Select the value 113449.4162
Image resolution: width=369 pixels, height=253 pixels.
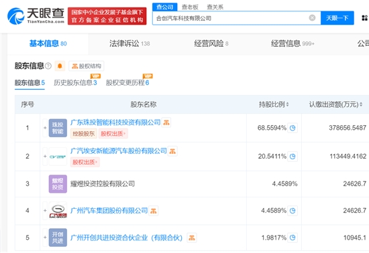pyautogui.click(x=348, y=157)
